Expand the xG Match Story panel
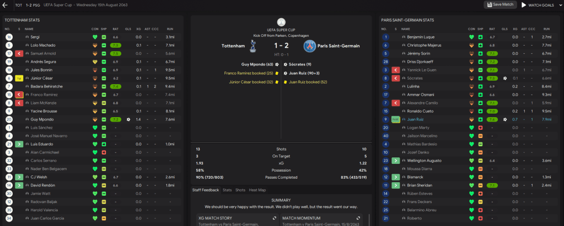 point(274,218)
